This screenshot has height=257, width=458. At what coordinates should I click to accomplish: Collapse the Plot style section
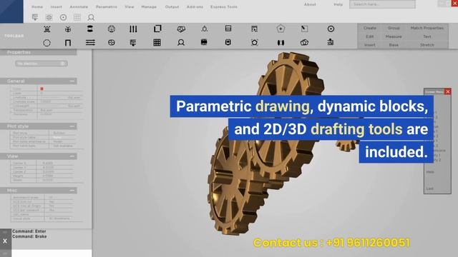(x=72, y=126)
